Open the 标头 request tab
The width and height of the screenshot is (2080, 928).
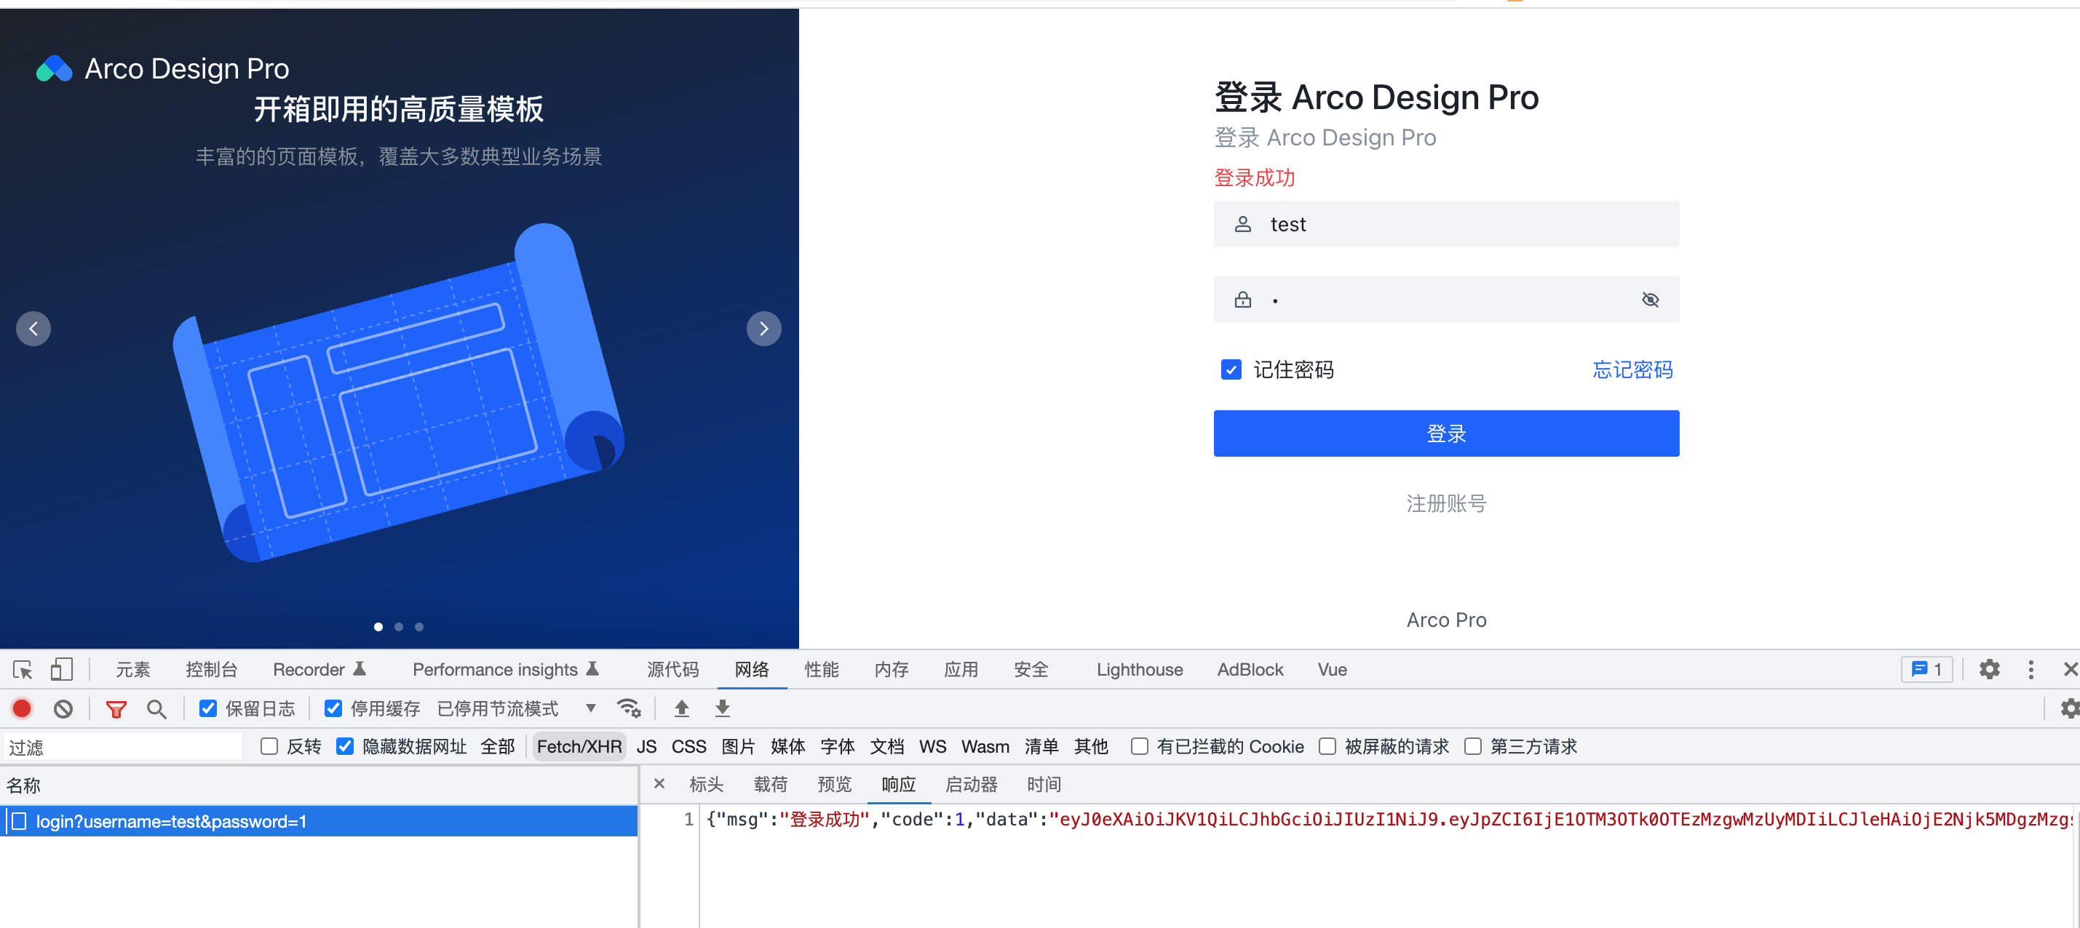pyautogui.click(x=707, y=784)
